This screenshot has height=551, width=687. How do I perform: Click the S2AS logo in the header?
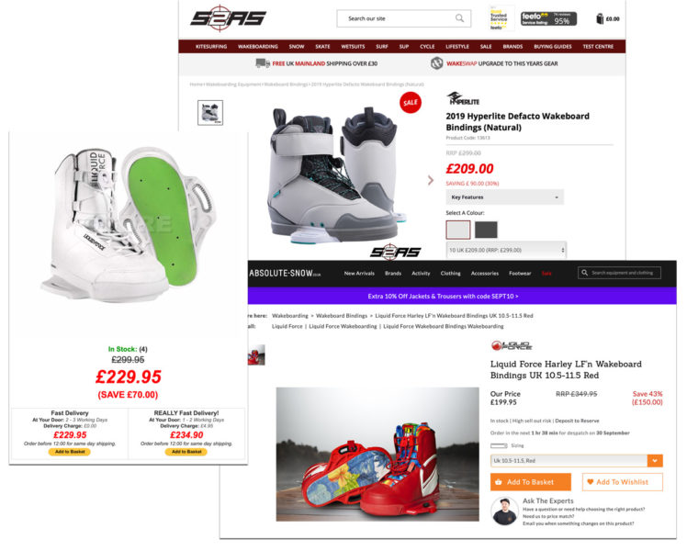[228, 18]
